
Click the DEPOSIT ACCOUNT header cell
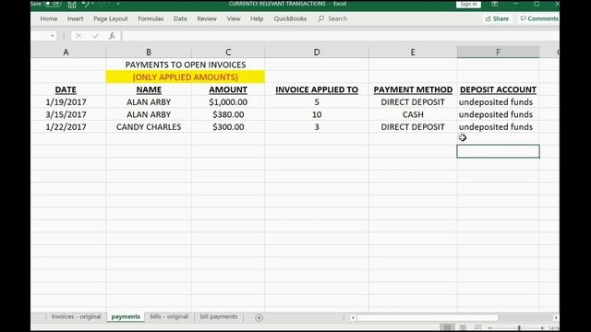498,89
